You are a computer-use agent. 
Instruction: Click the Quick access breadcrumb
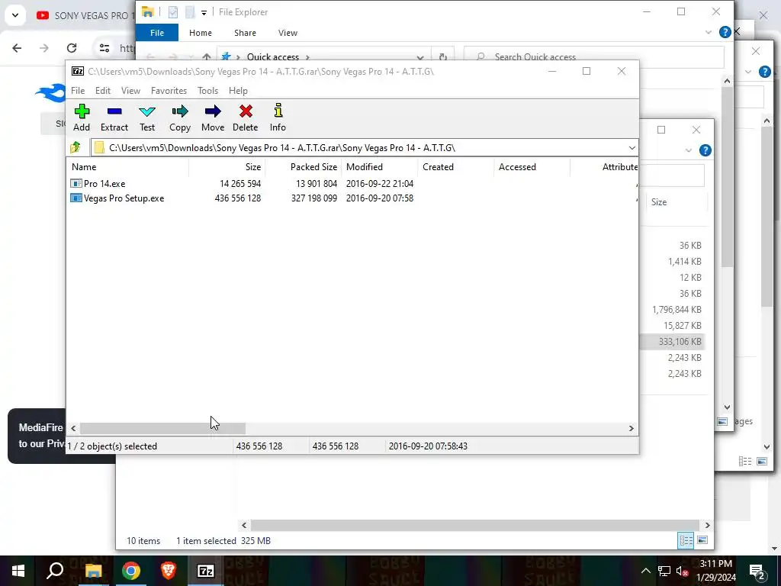click(273, 56)
